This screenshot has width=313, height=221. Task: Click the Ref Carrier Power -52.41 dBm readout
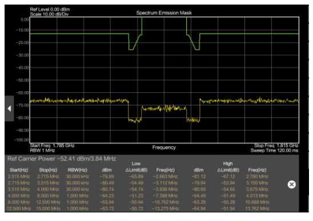(x=62, y=159)
